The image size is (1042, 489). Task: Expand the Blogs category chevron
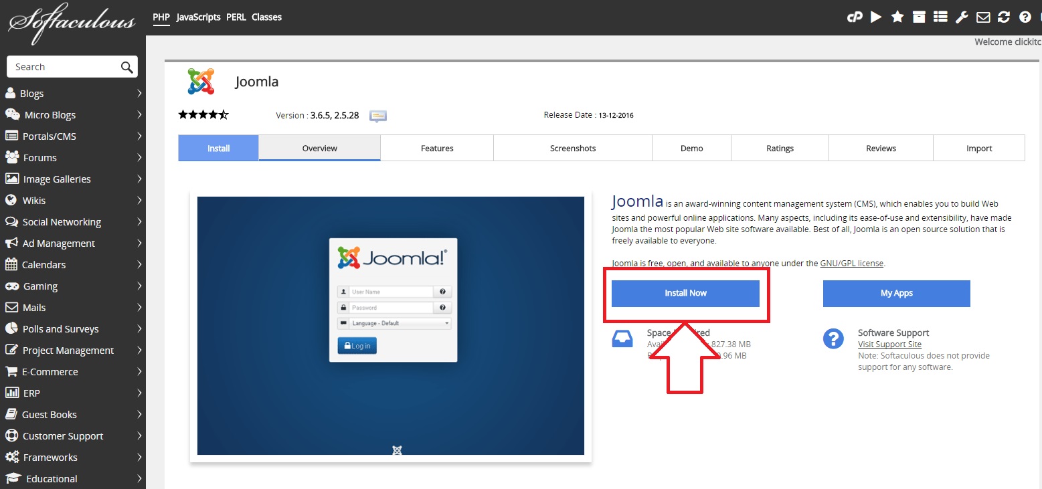point(139,93)
